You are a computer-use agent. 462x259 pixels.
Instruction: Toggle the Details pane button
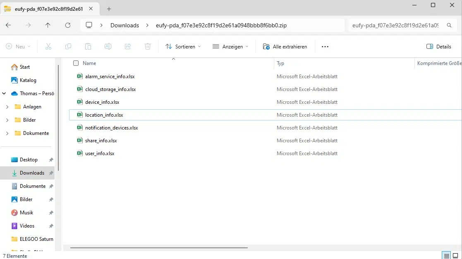[x=438, y=47]
